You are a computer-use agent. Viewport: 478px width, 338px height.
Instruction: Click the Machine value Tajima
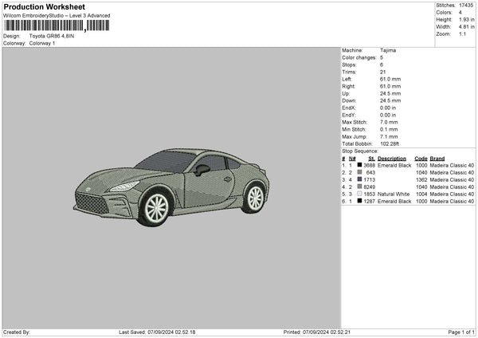point(389,50)
